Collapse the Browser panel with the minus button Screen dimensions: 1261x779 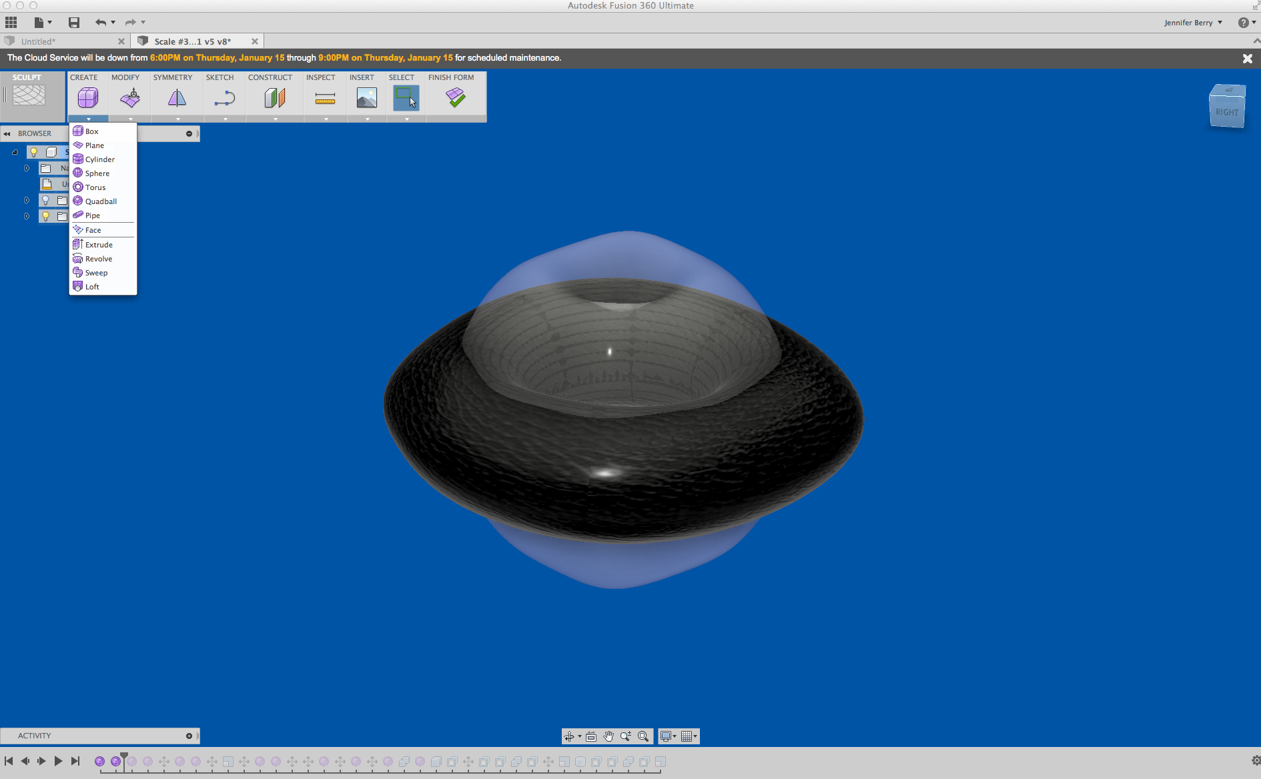(189, 133)
